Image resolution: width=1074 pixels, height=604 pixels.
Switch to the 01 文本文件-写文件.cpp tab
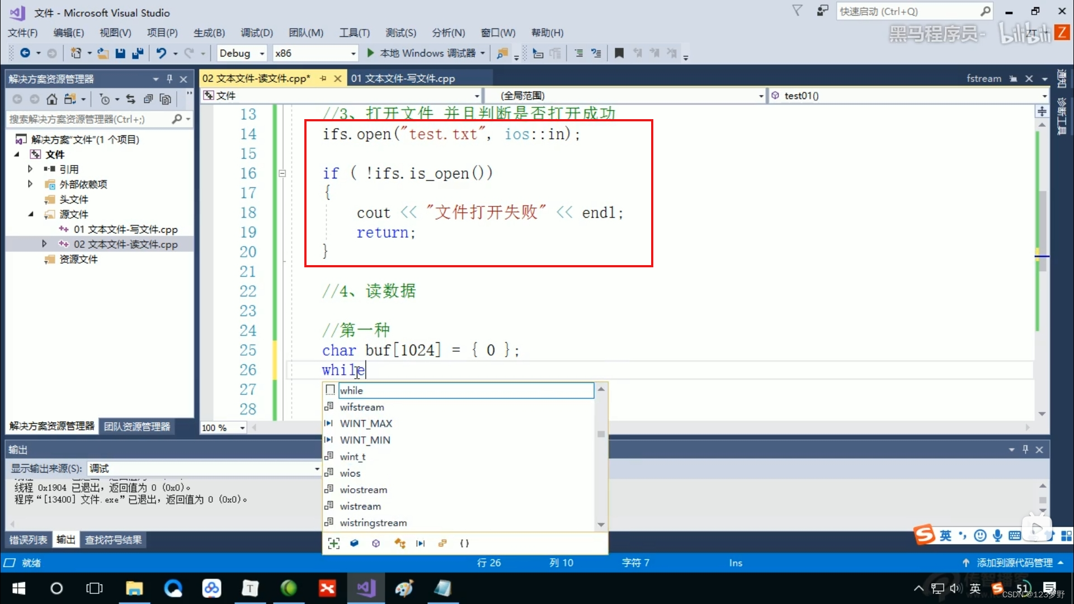(x=403, y=79)
